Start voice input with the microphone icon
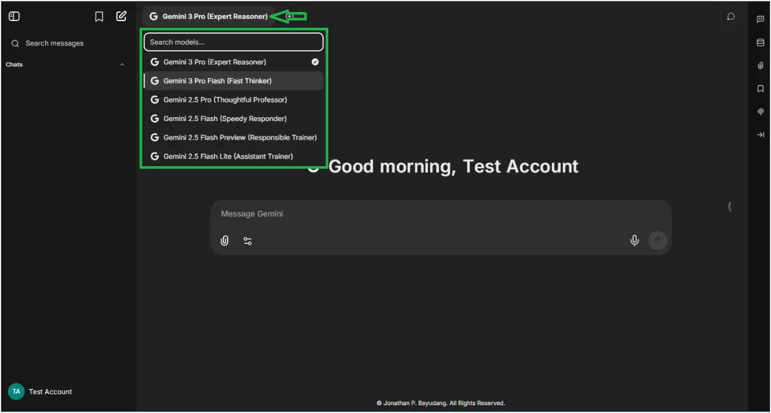 [x=634, y=241]
